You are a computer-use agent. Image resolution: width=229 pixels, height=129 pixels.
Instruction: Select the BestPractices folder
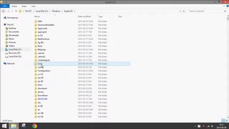[44, 39]
